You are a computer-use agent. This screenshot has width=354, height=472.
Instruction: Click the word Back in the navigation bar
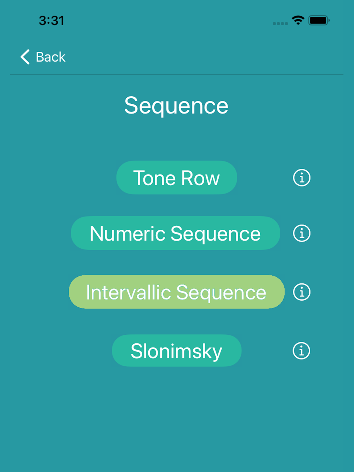click(x=51, y=57)
